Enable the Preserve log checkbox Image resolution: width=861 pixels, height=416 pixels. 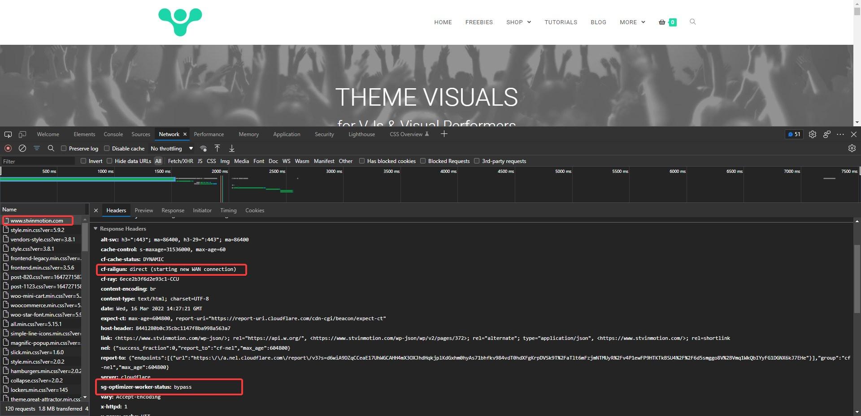click(x=64, y=149)
